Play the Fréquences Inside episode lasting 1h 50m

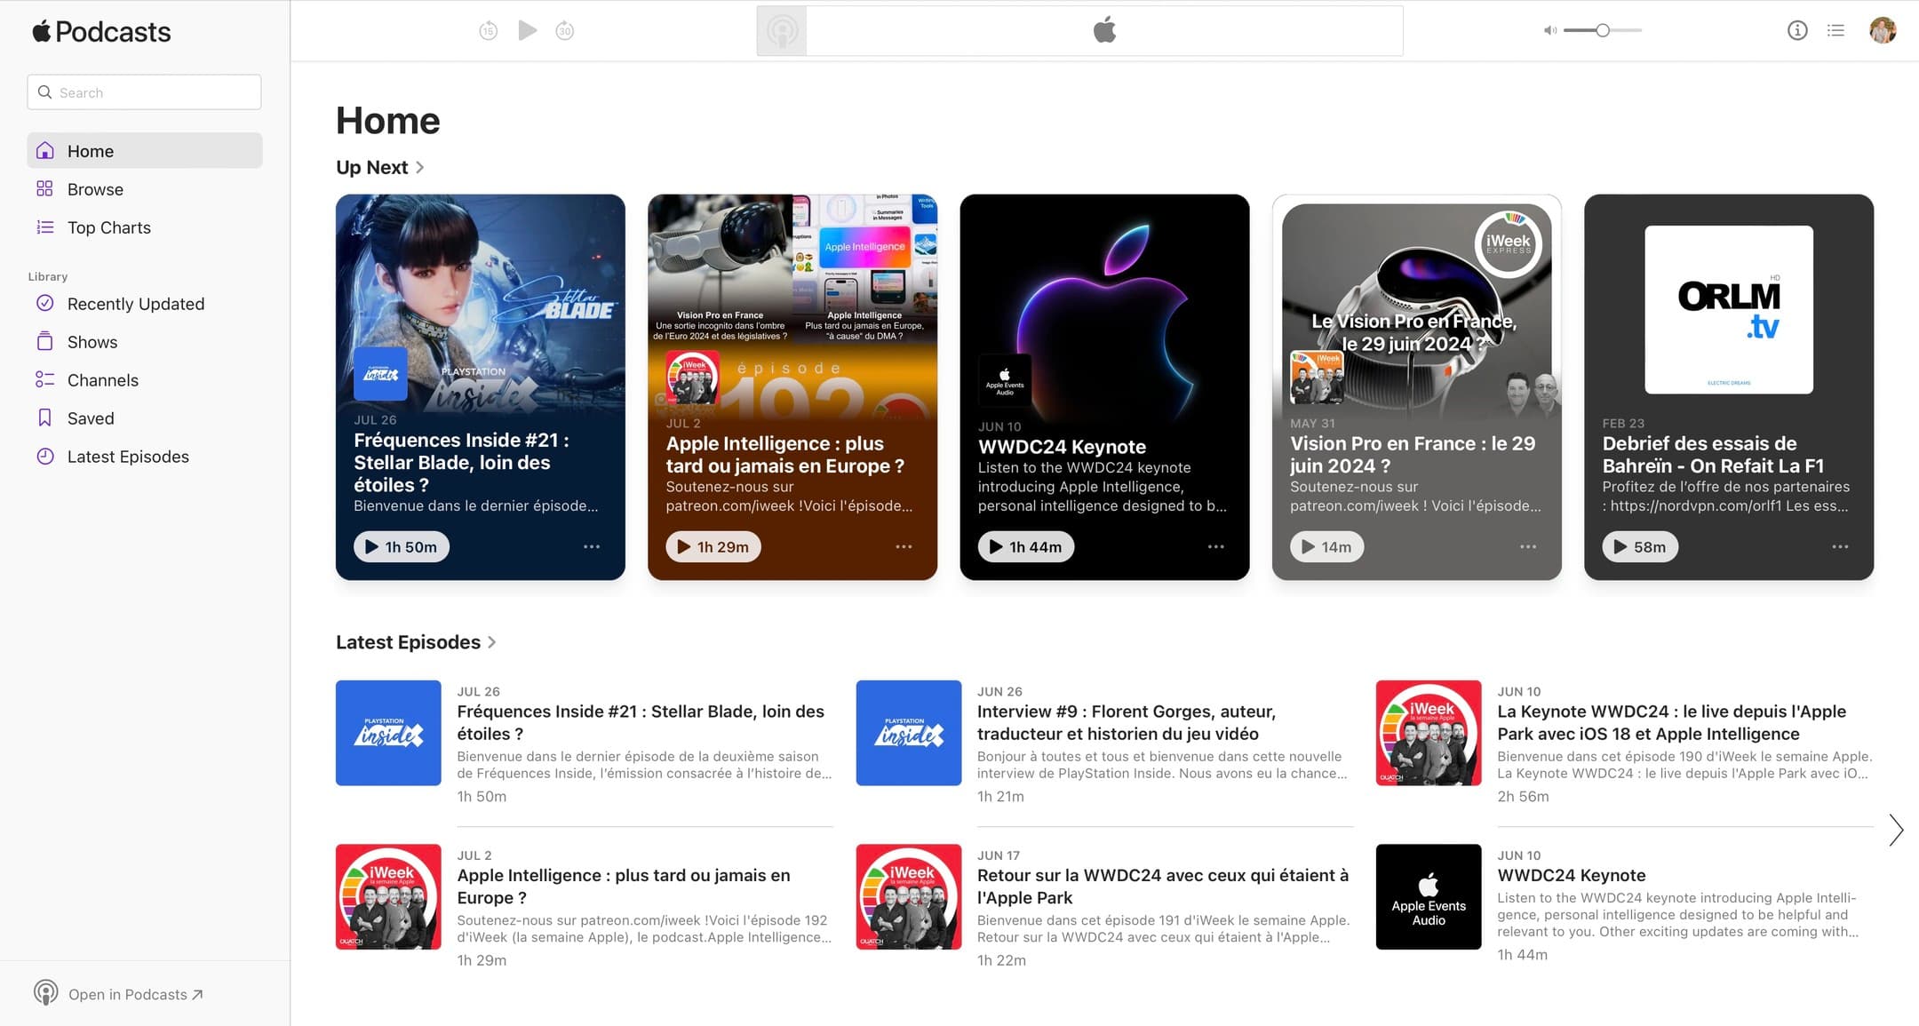[x=401, y=546]
